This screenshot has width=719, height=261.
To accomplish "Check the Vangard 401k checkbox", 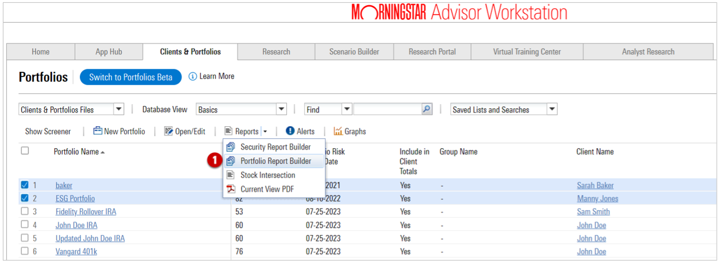I will [25, 251].
